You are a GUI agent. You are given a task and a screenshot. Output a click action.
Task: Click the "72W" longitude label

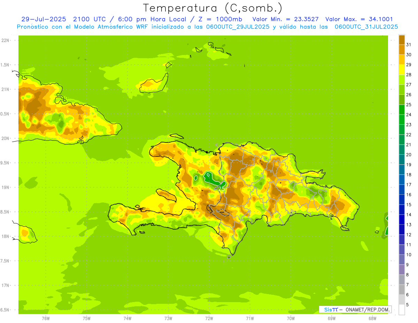209,318
